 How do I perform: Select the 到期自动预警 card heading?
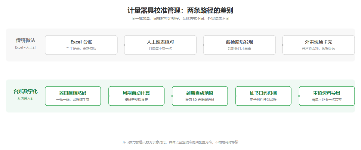pyautogui.click(x=200, y=93)
